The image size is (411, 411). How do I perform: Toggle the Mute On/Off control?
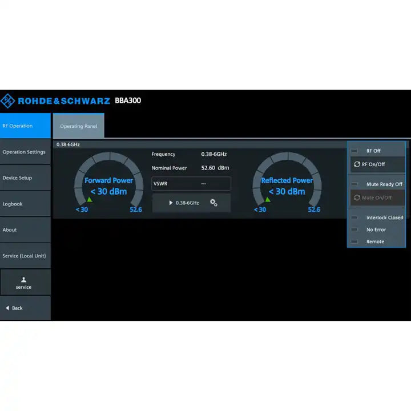click(x=376, y=198)
